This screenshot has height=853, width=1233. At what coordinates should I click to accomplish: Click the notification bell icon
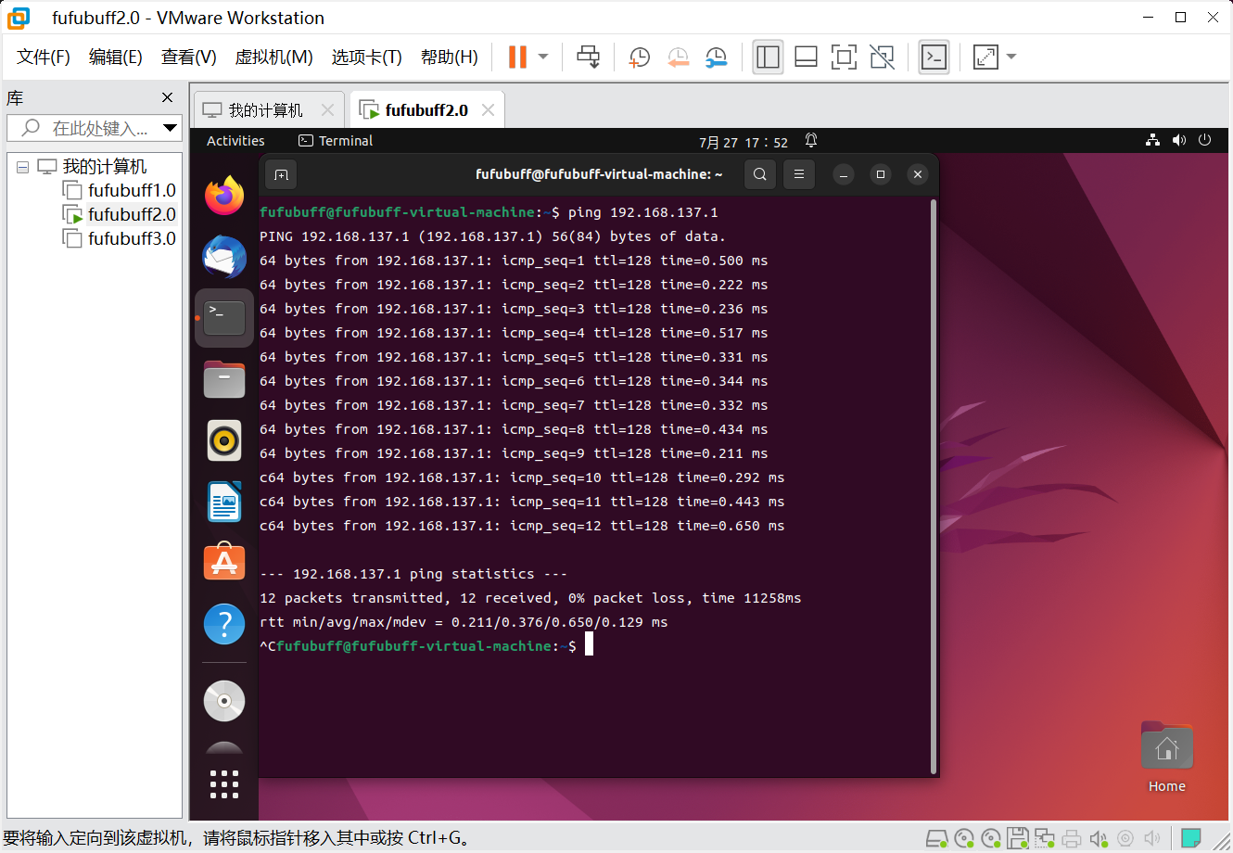click(811, 140)
